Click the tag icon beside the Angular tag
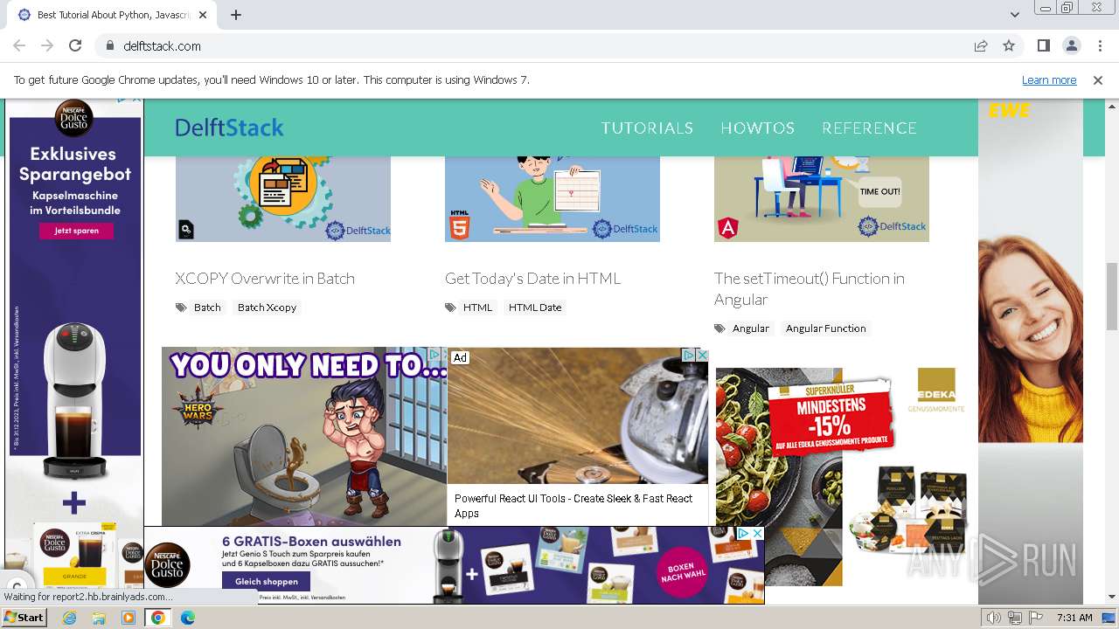The width and height of the screenshot is (1119, 629). point(719,328)
